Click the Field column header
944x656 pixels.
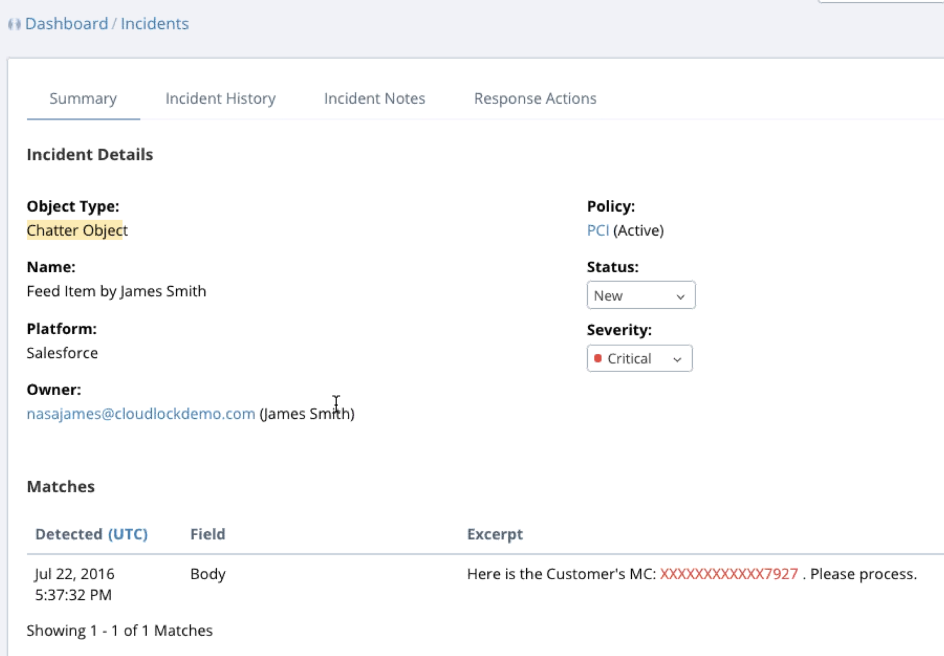coord(207,534)
